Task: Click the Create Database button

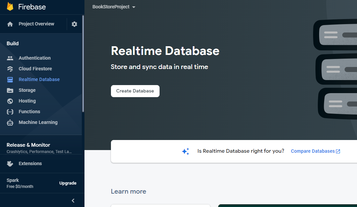Action: pos(135,91)
